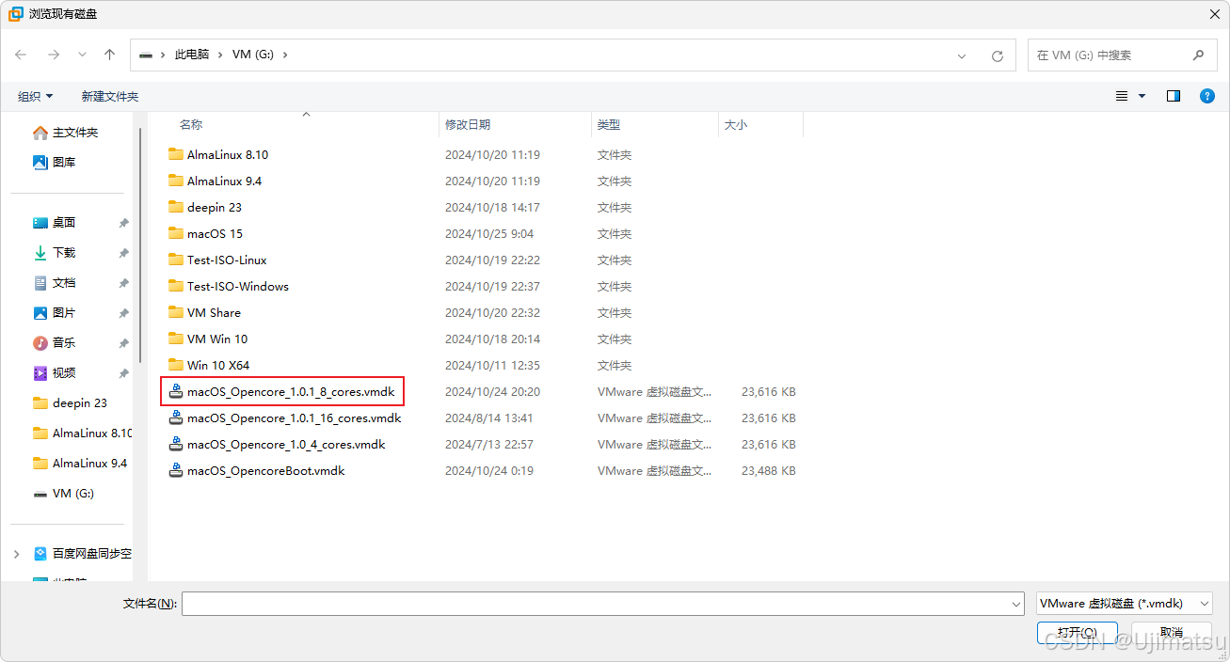
Task: Click the deepin 23 folder icon in file list
Action: click(176, 207)
